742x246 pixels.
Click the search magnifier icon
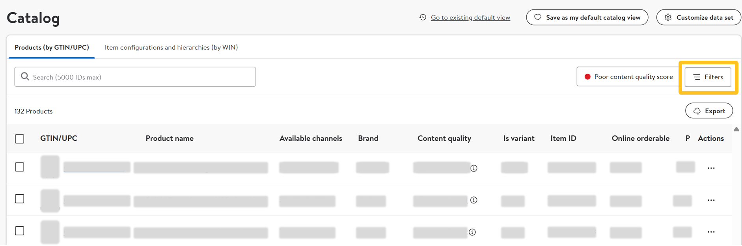click(x=25, y=76)
